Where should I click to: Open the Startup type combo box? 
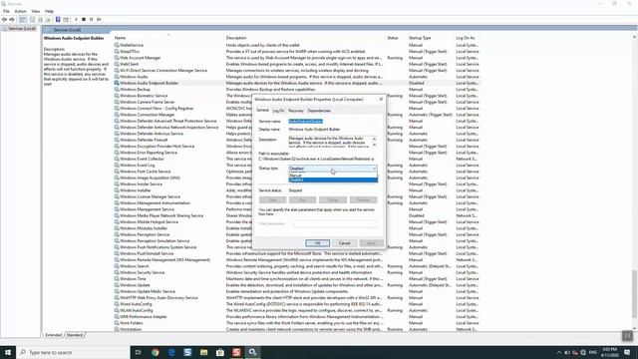(333, 169)
